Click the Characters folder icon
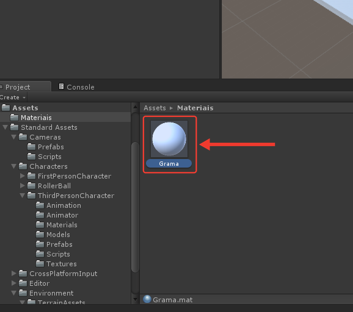 point(23,166)
